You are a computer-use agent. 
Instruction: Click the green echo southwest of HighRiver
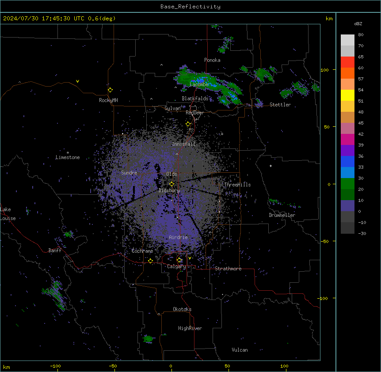148,338
